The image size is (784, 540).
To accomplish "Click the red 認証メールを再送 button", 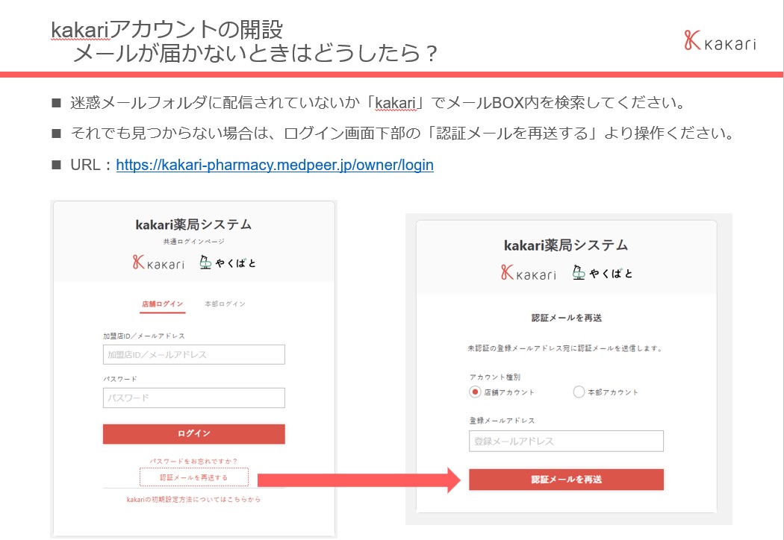I will pyautogui.click(x=566, y=480).
